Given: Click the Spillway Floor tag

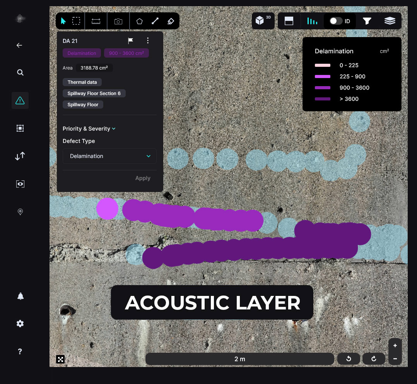Looking at the screenshot, I should tap(83, 105).
